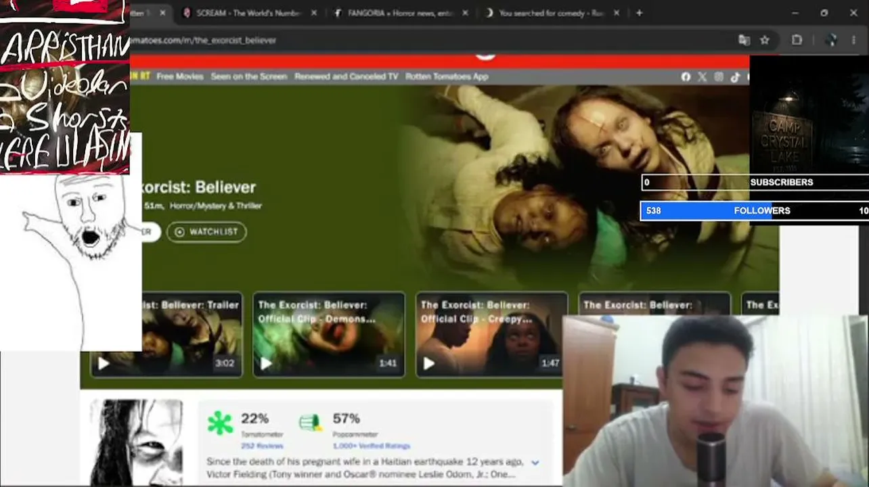Open Rotten Tomatoes Instagram icon
The width and height of the screenshot is (869, 487).
719,77
